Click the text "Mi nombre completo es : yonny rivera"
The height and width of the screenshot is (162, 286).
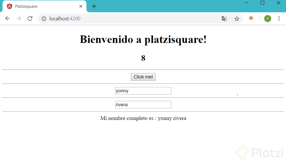point(143,118)
